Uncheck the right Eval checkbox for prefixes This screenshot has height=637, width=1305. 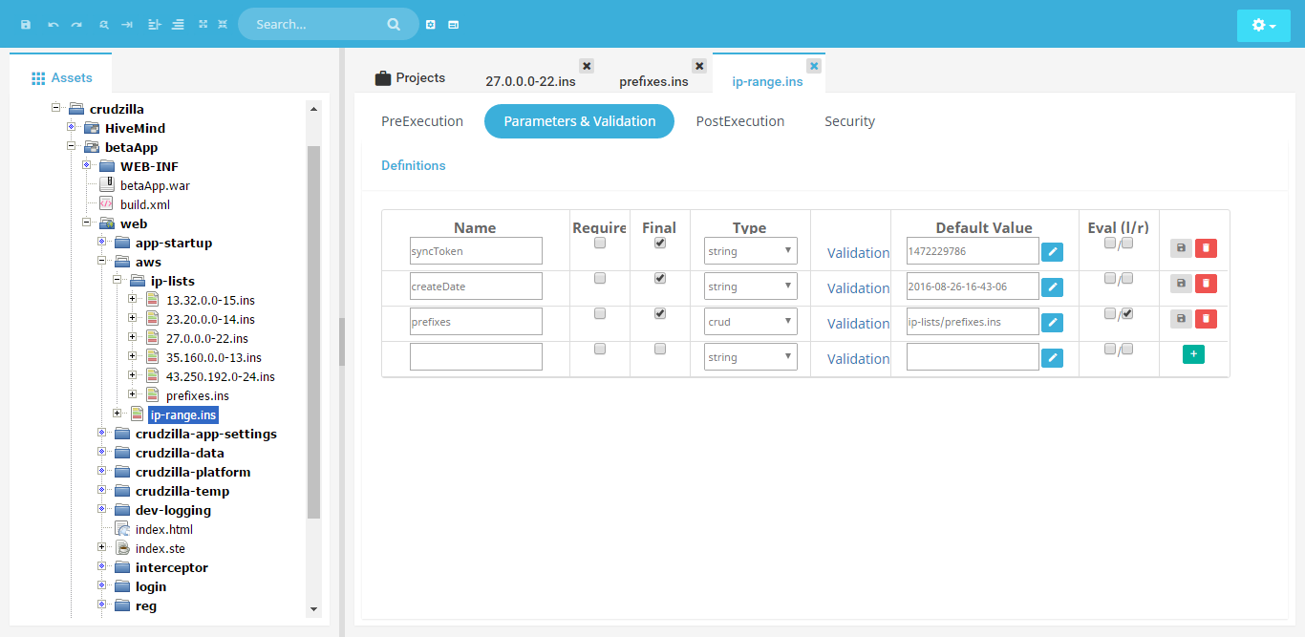1128,314
